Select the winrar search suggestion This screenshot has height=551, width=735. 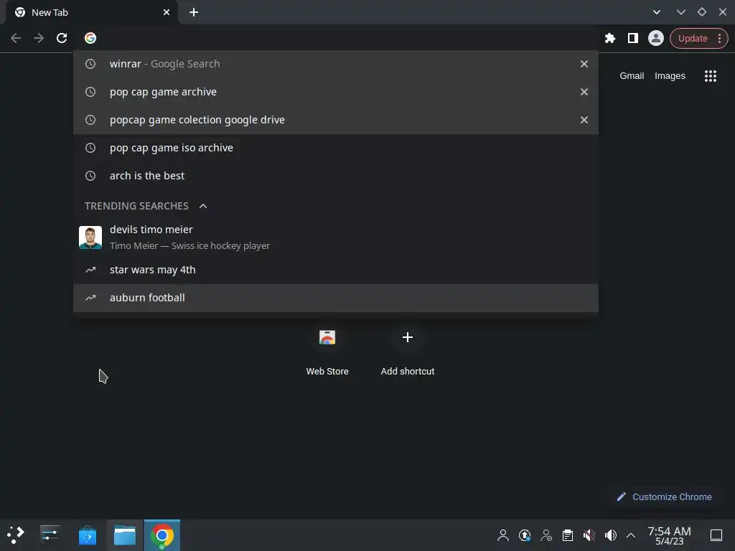(x=336, y=64)
